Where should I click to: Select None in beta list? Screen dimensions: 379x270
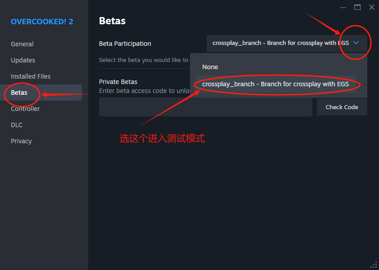(210, 67)
